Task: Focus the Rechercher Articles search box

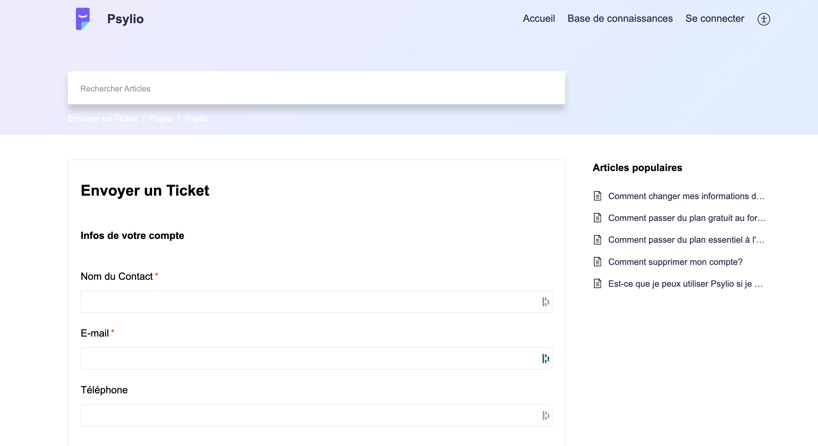Action: [x=316, y=88]
